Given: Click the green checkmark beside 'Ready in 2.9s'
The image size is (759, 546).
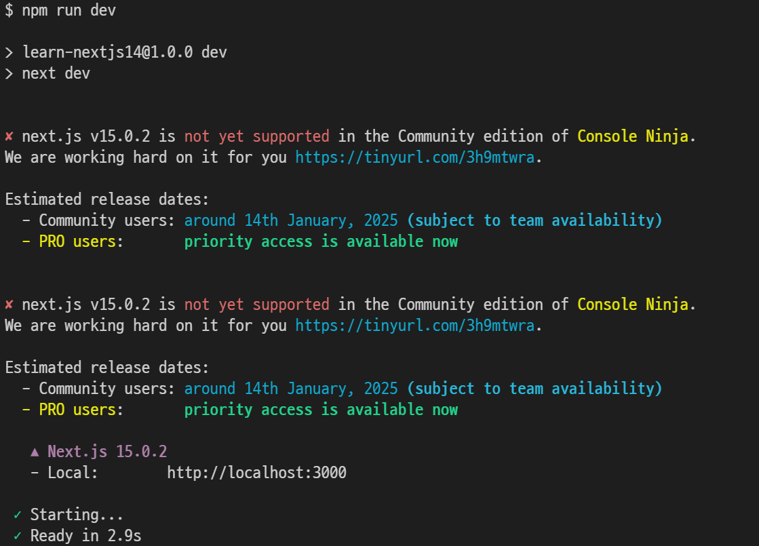Looking at the screenshot, I should pyautogui.click(x=18, y=536).
